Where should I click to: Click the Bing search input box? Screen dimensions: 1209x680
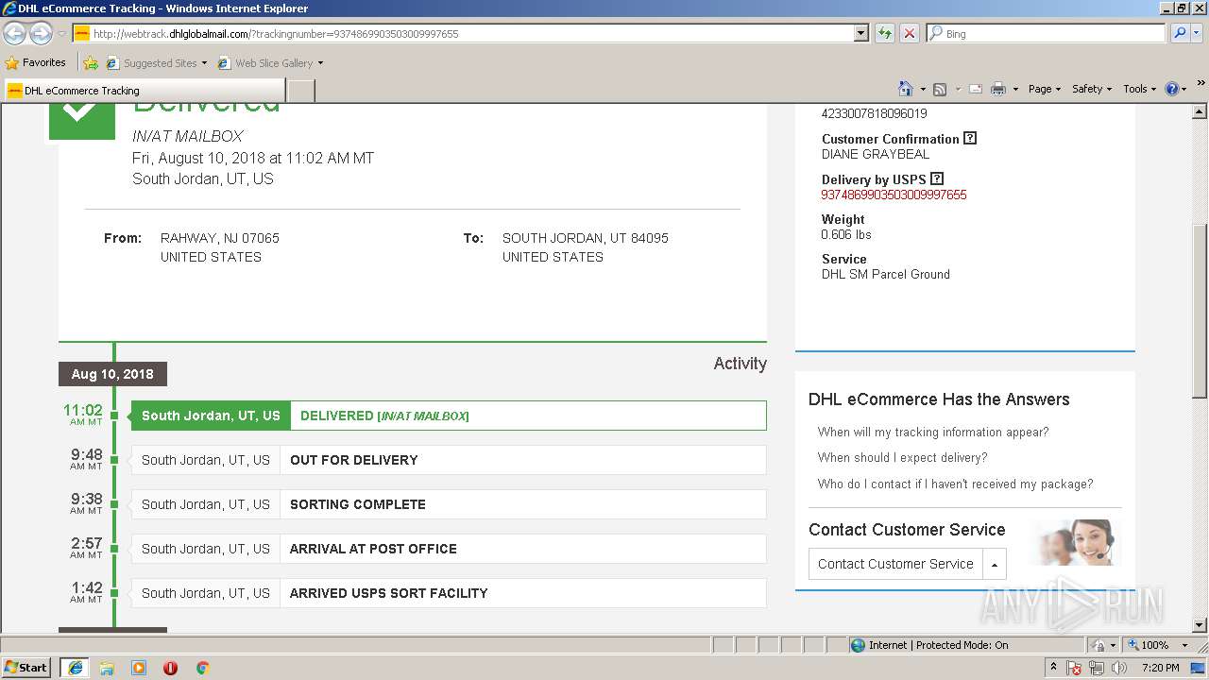click(1046, 33)
